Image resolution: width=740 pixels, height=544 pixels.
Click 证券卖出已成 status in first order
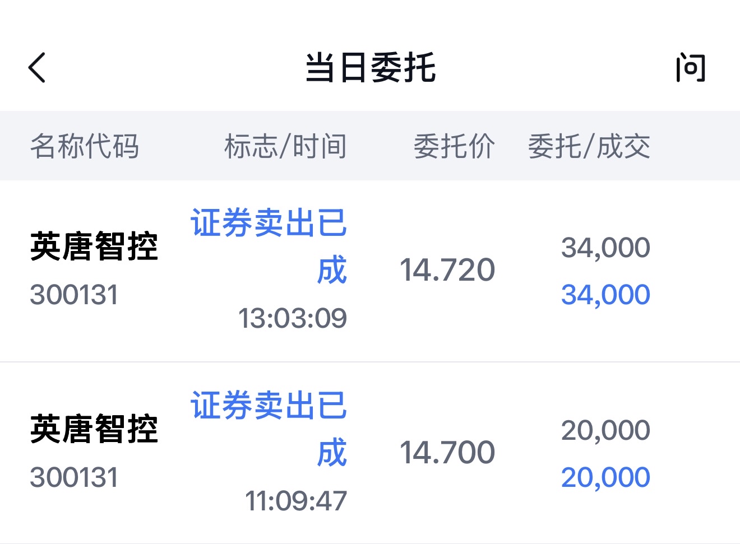(x=269, y=247)
